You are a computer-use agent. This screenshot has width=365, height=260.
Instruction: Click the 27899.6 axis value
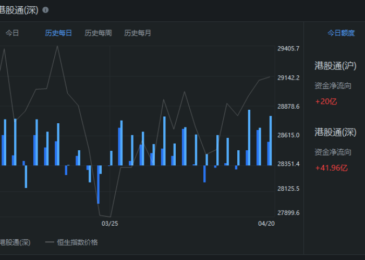[x=288, y=213]
